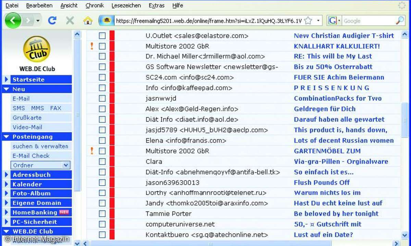The width and height of the screenshot is (411, 246).
Task: Click the address bar URL field
Action: click(209, 21)
